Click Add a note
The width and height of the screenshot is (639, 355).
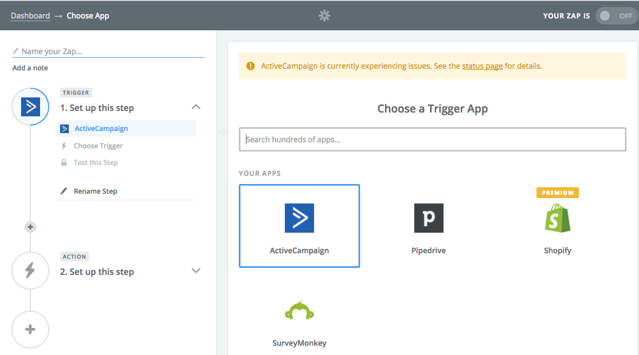pos(30,68)
